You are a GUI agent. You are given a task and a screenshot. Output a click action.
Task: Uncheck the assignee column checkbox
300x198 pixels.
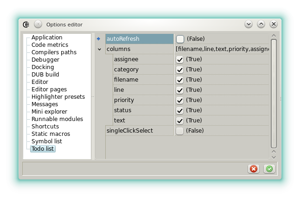[180, 59]
